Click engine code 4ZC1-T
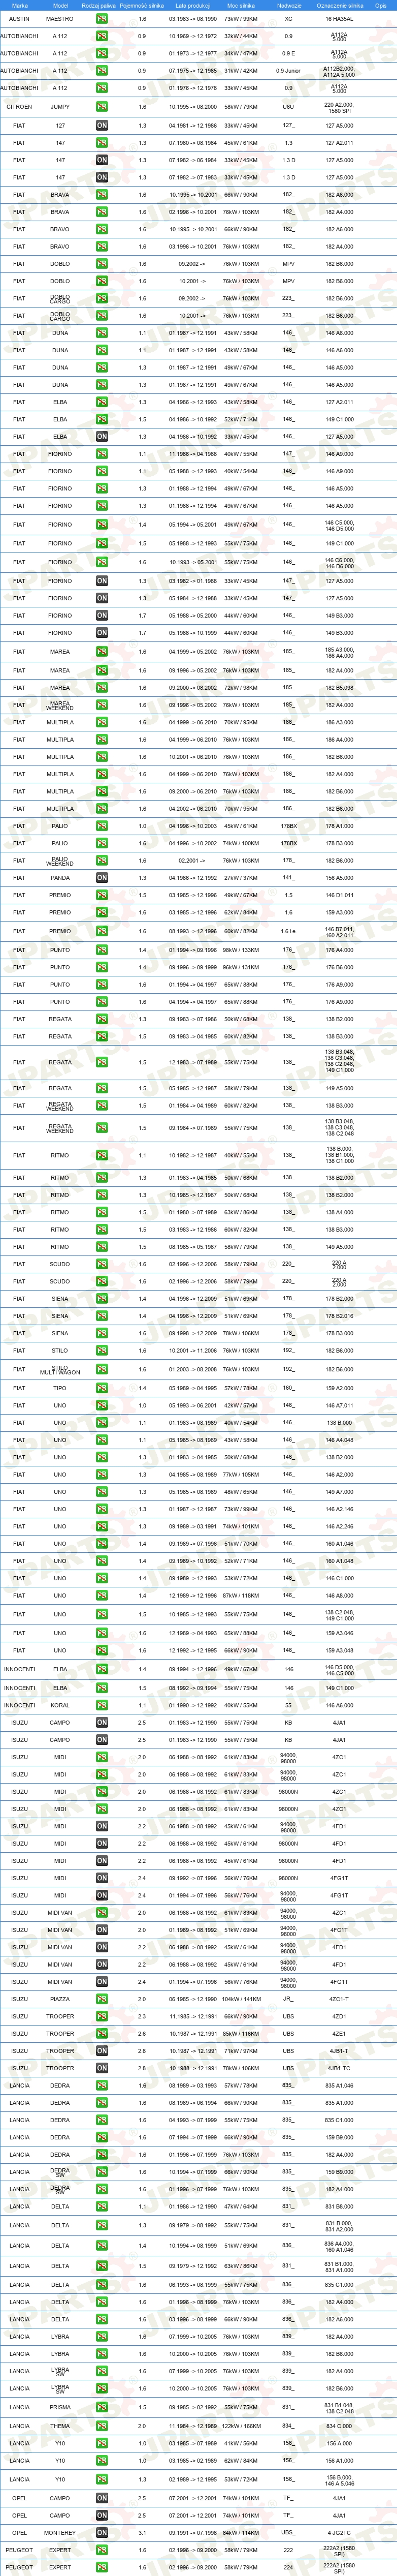397x2576 pixels. (339, 1999)
